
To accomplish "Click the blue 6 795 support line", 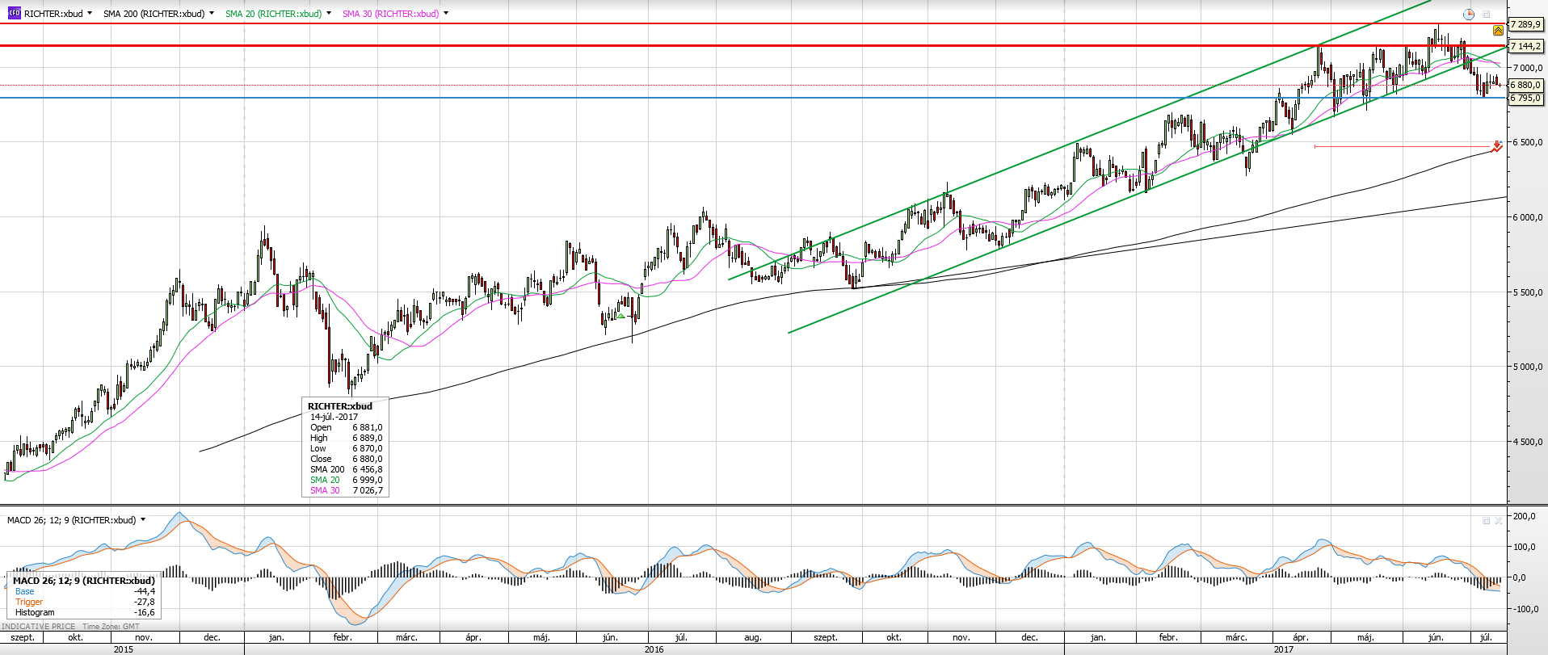I will click(x=751, y=98).
